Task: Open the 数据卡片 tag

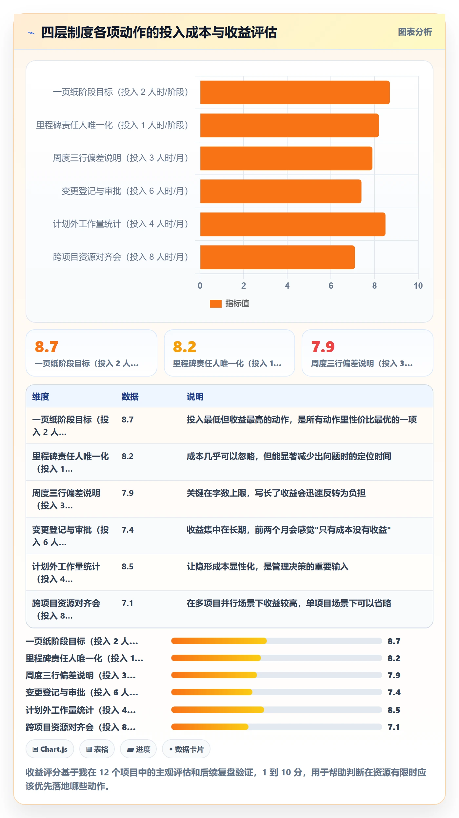Action: 186,749
